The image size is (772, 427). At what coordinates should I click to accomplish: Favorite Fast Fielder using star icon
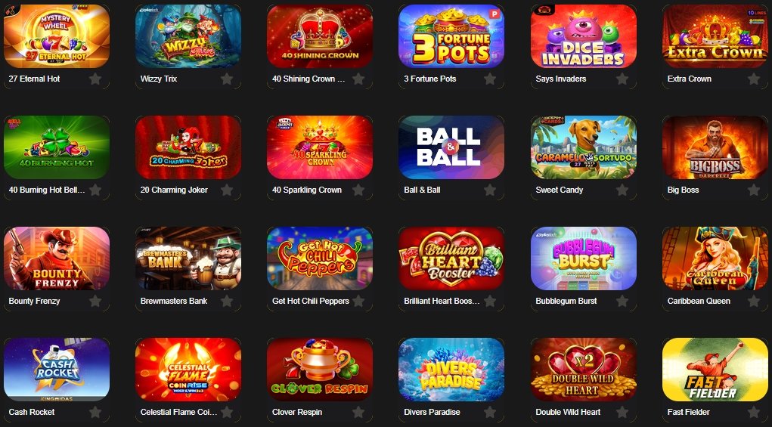(754, 412)
